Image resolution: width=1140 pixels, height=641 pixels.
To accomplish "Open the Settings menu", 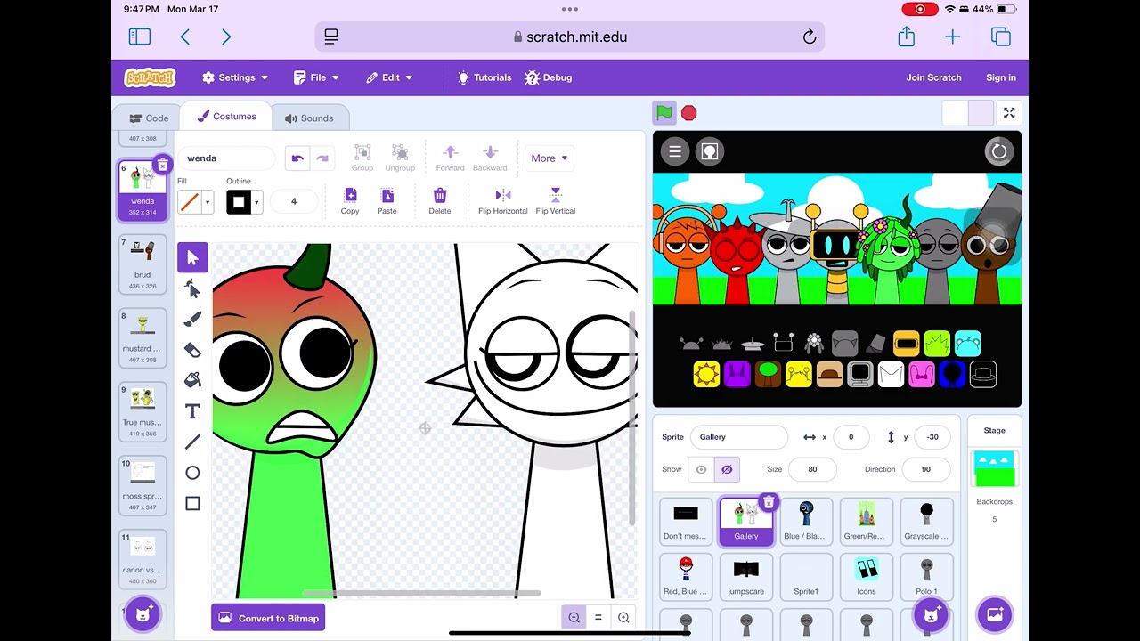I will [235, 77].
